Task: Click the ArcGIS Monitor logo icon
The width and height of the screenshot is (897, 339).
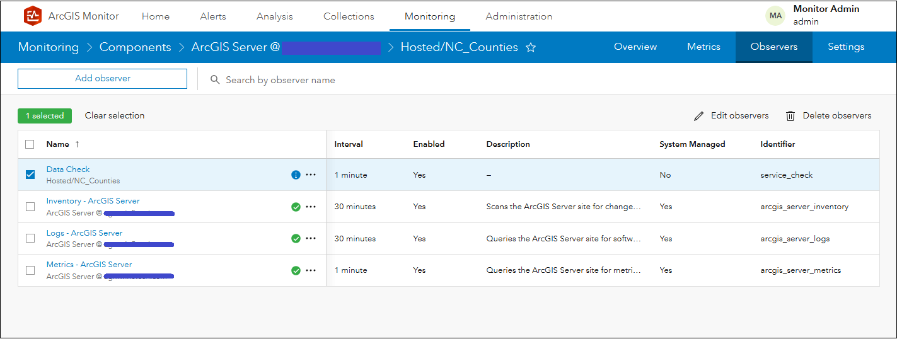Action: pos(32,16)
